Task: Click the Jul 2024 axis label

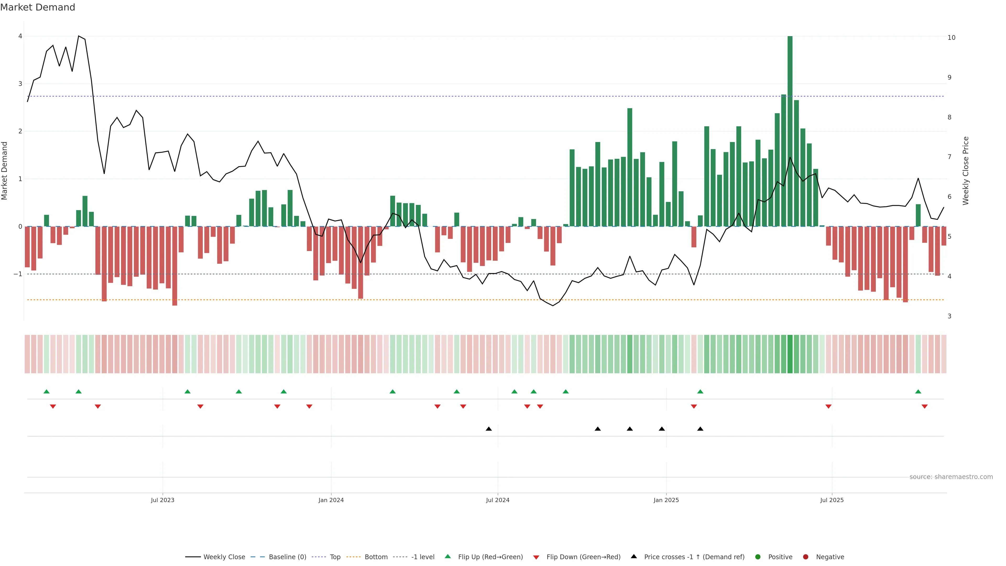Action: point(497,500)
